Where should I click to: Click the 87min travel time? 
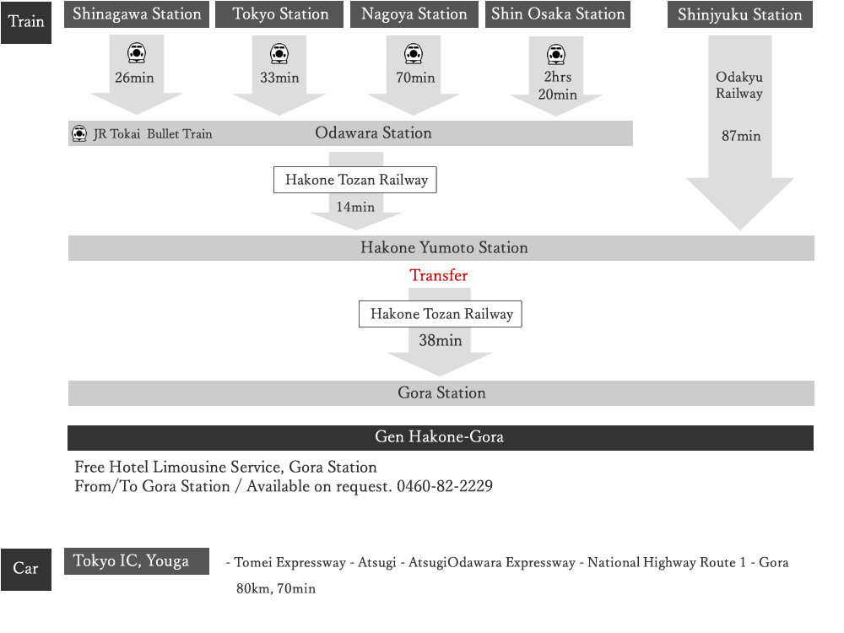point(741,136)
